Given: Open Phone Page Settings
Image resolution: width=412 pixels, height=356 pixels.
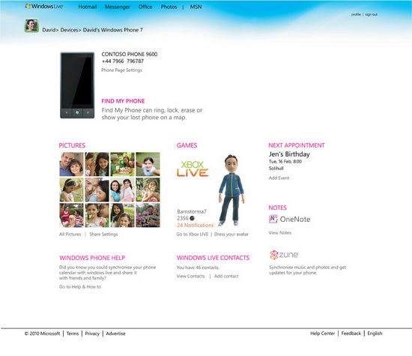Looking at the screenshot, I should [x=121, y=70].
